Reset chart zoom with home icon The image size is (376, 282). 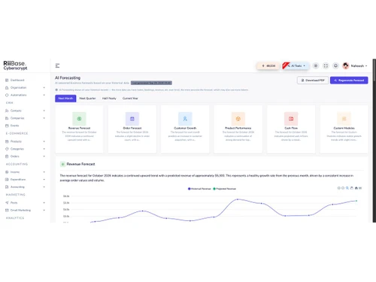pos(356,188)
